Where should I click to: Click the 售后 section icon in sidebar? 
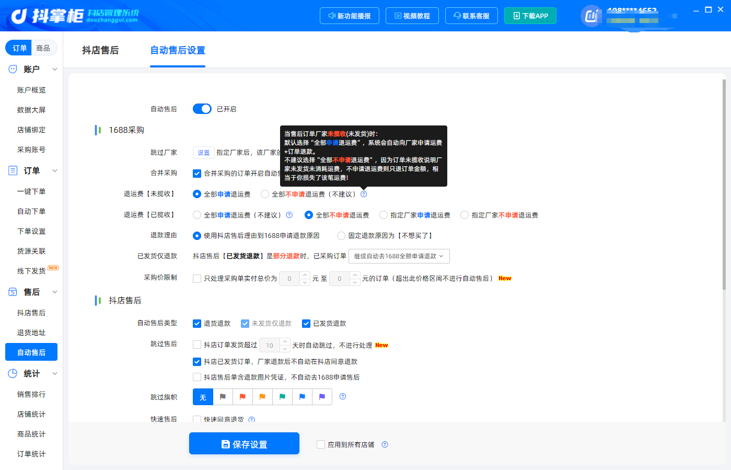pos(13,292)
